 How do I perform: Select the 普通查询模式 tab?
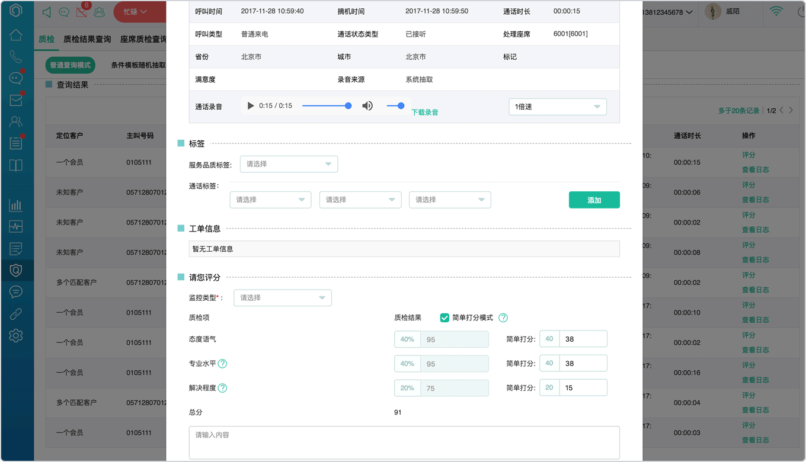(x=71, y=65)
